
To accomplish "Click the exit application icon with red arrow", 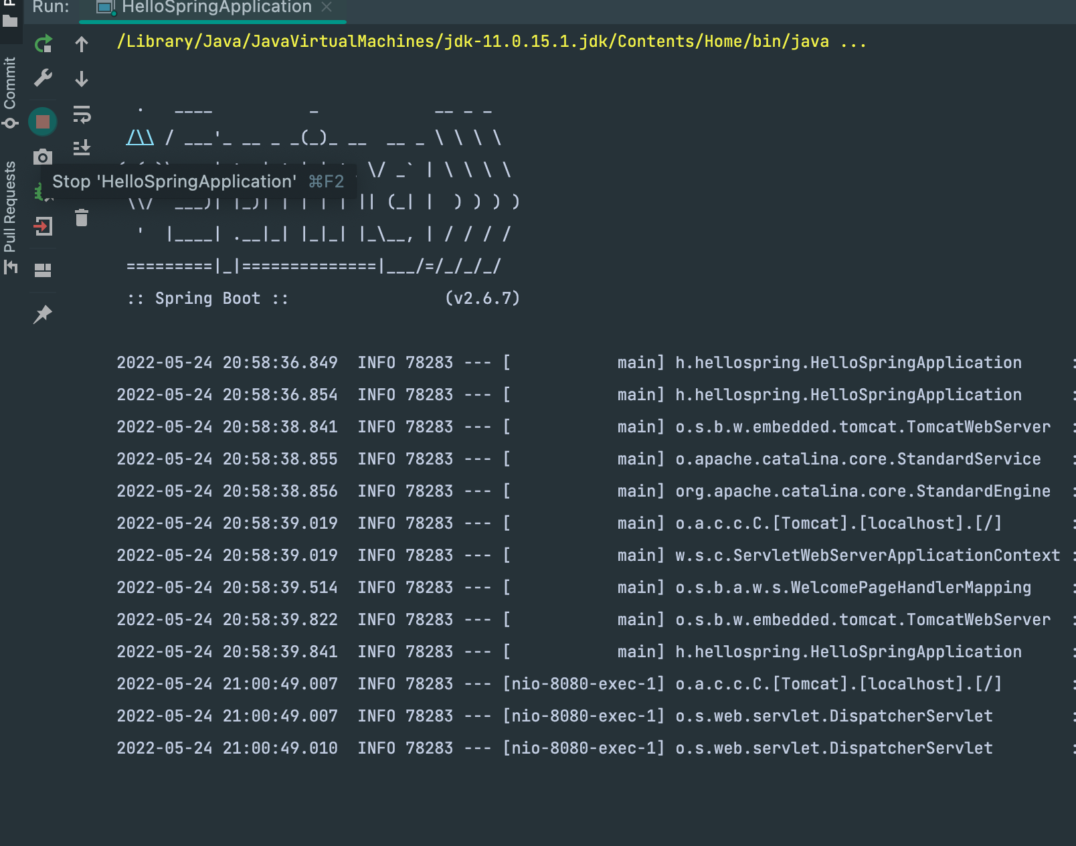I will click(43, 226).
